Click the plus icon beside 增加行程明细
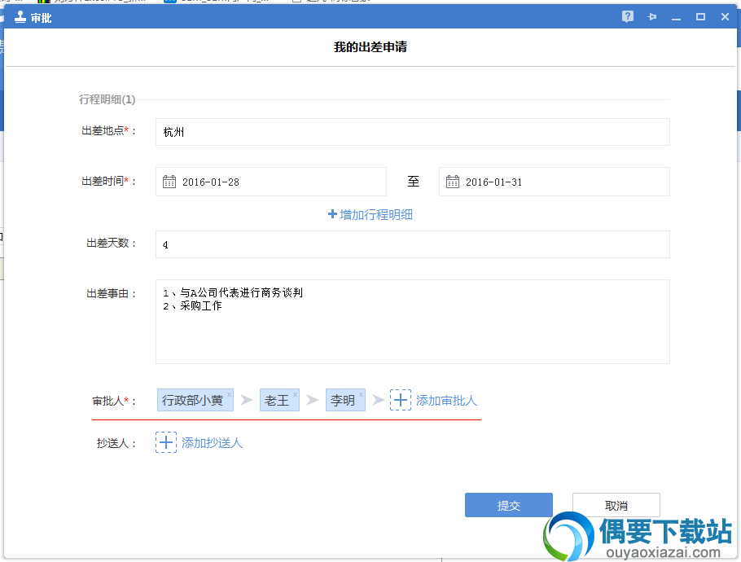 332,214
